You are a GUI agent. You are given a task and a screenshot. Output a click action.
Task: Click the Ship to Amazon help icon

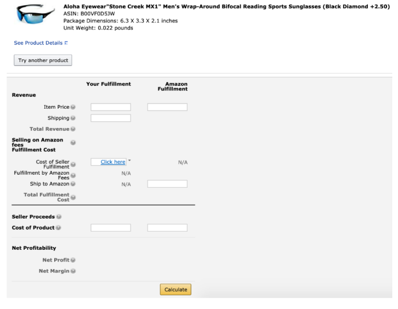point(73,184)
